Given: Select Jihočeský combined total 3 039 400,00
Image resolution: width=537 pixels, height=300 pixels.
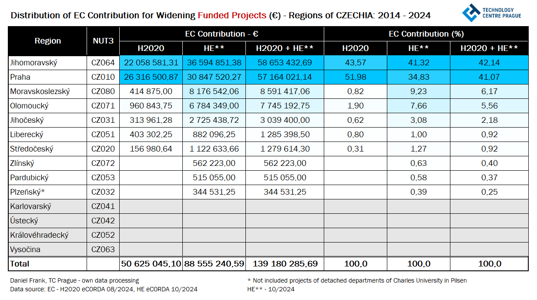Looking at the screenshot, I should tap(285, 120).
